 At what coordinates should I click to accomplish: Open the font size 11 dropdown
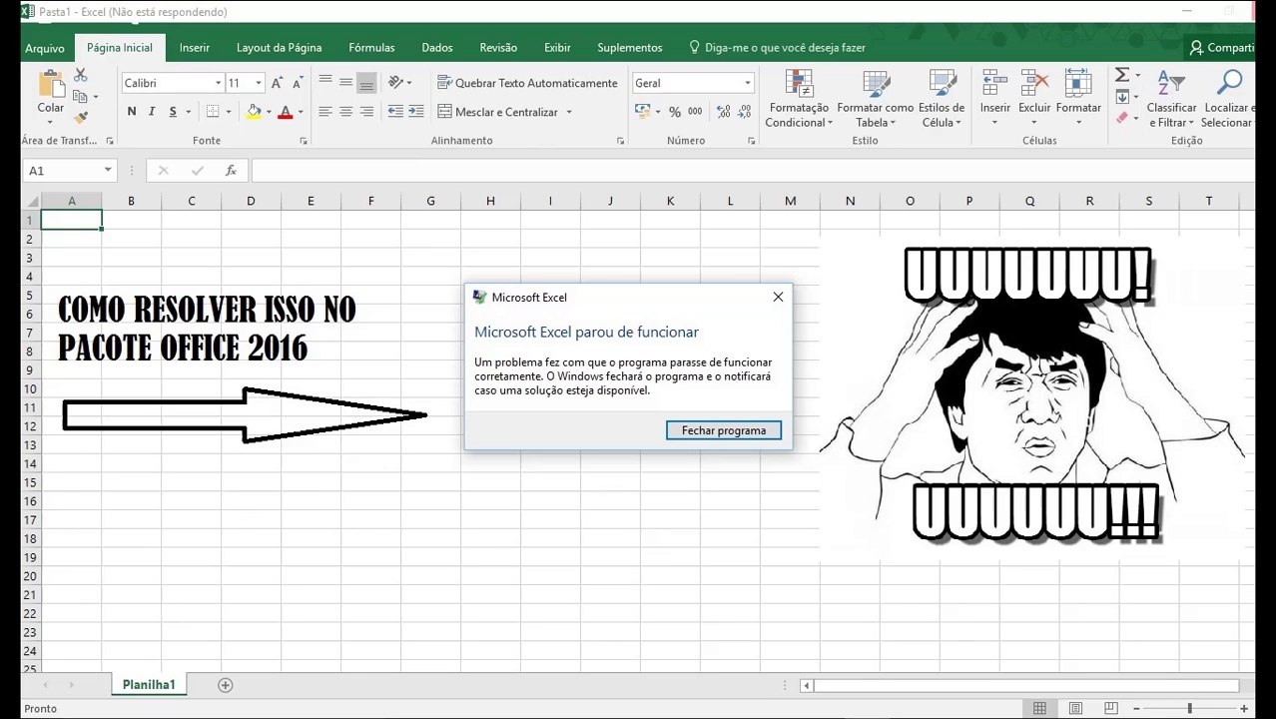[x=260, y=83]
